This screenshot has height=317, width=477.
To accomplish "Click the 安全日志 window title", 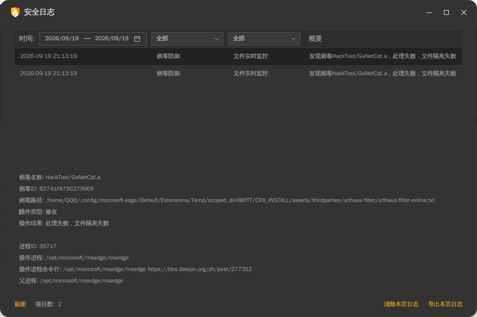I will pos(39,12).
